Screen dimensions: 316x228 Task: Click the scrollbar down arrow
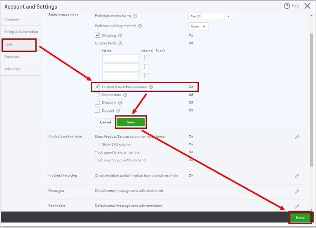coord(311,209)
